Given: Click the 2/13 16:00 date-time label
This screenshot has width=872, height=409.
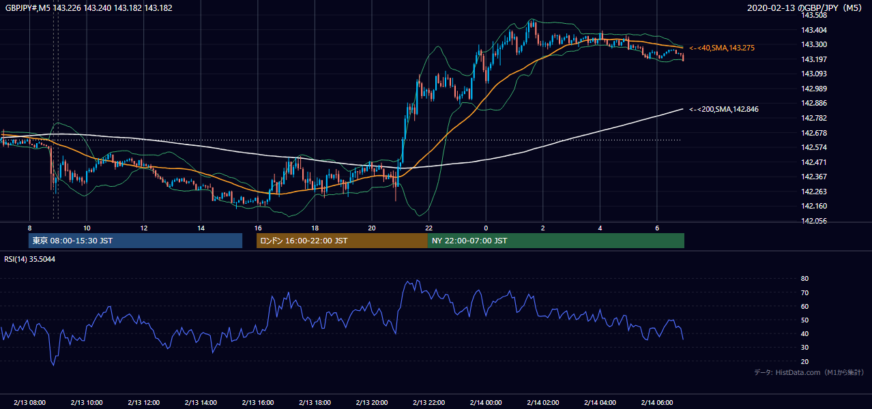Looking at the screenshot, I should coord(257,403).
